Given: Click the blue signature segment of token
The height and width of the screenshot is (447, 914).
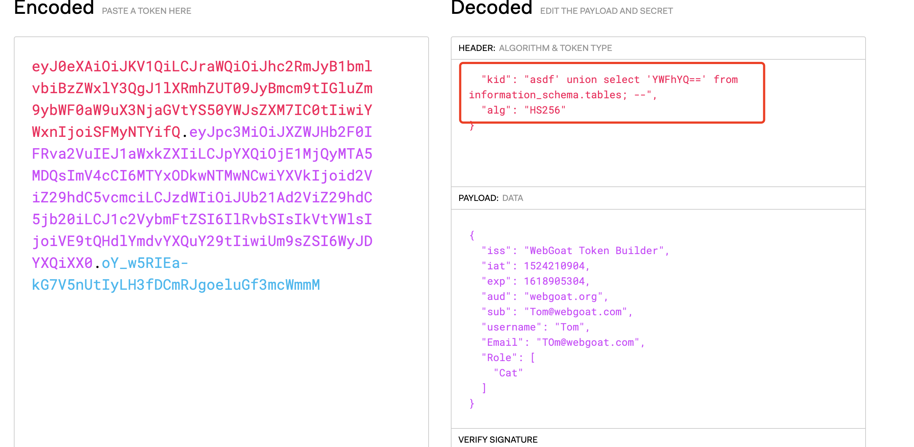Looking at the screenshot, I should tap(176, 285).
